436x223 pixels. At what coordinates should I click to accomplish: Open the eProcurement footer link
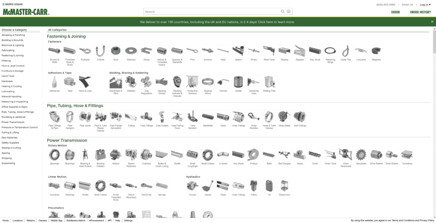point(97,220)
